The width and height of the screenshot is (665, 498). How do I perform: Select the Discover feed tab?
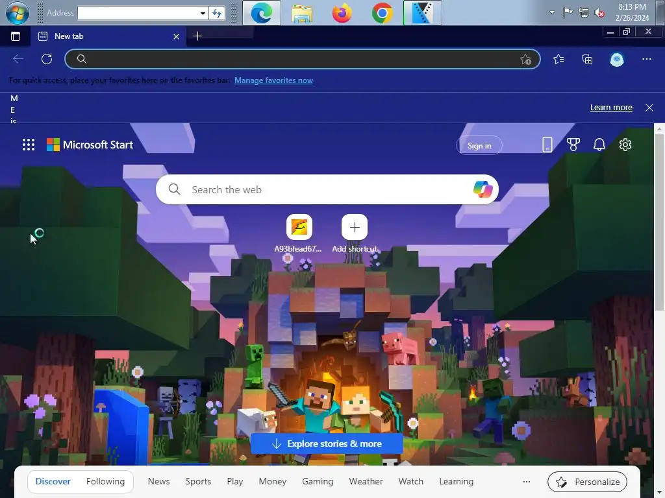53,482
